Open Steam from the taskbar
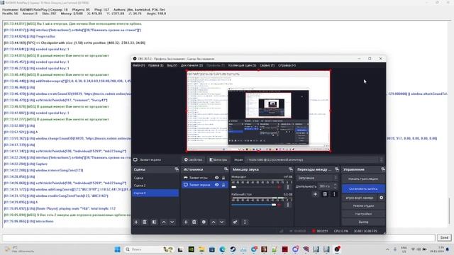 [233, 249]
